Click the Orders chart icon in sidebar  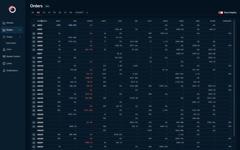pyautogui.click(x=4, y=30)
